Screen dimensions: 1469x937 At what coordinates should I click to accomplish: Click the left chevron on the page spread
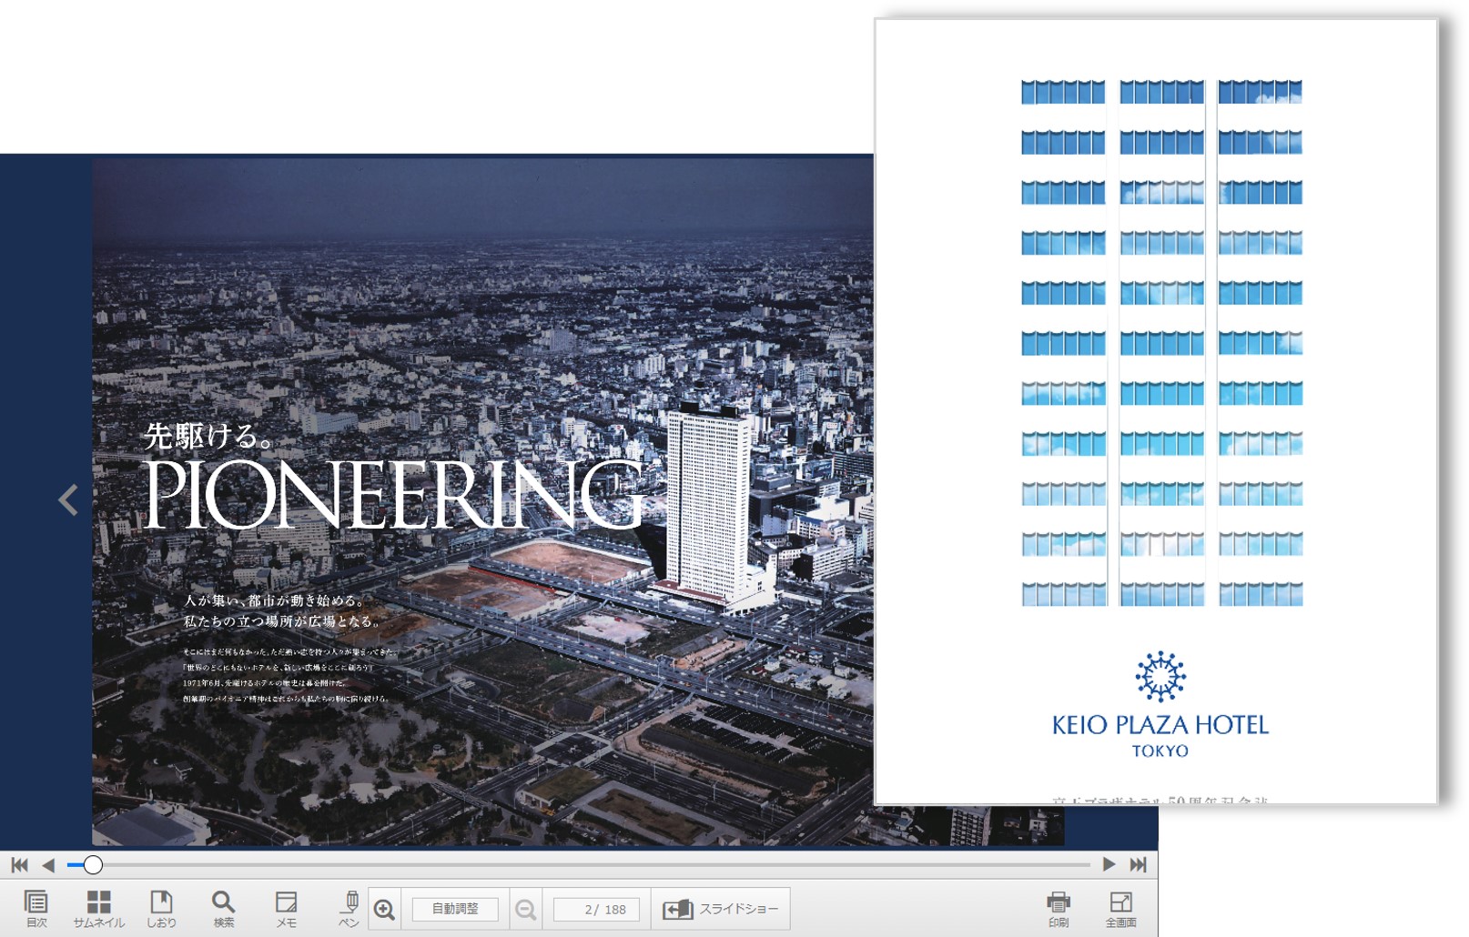pos(68,499)
